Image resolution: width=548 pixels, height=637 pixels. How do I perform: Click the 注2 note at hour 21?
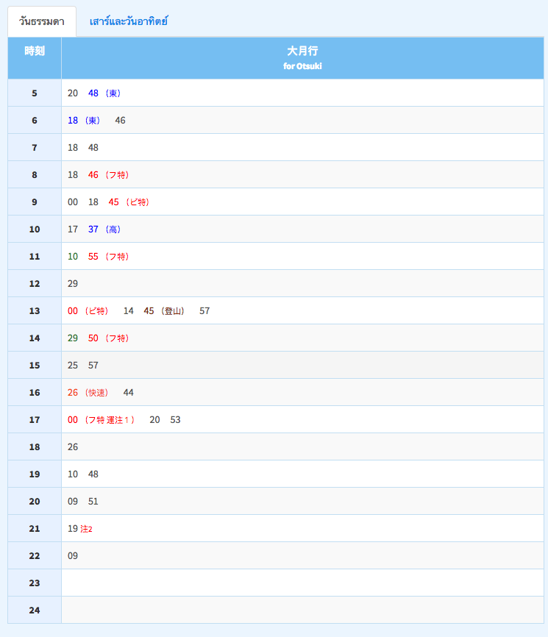[x=86, y=529]
